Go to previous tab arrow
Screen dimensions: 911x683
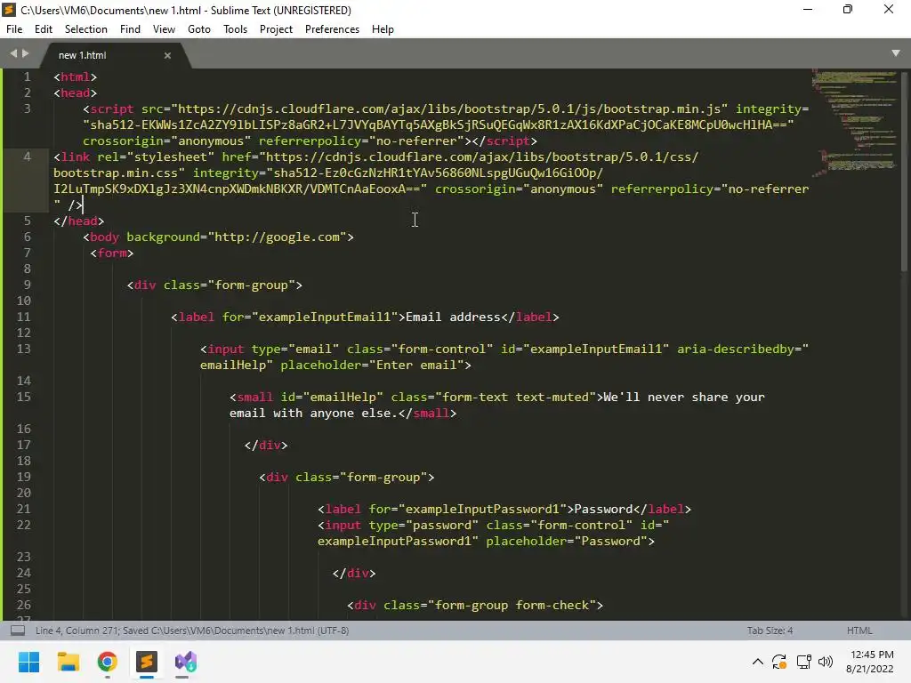click(x=13, y=53)
